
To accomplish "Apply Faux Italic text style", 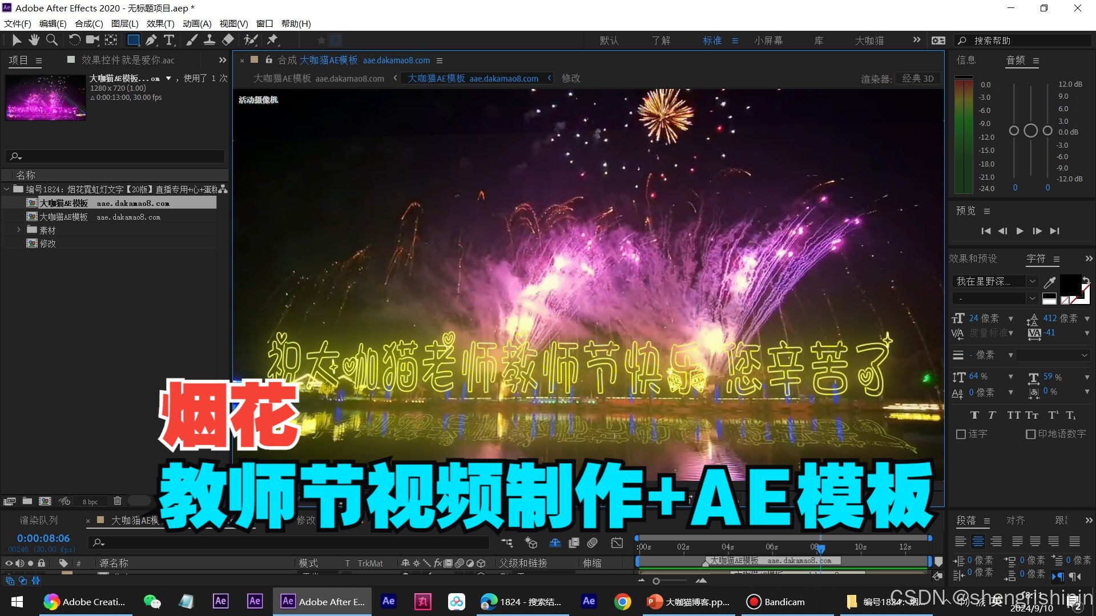I will [x=992, y=415].
